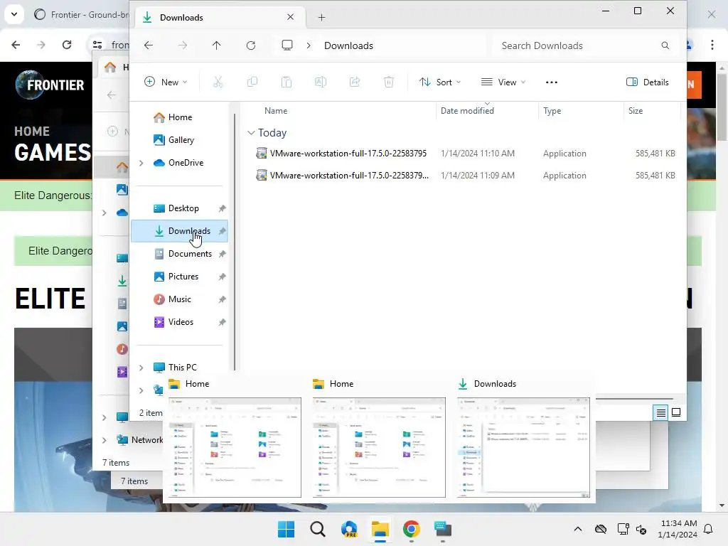728x546 pixels.
Task: Close the Downloads Explorer tab
Action: [x=291, y=17]
